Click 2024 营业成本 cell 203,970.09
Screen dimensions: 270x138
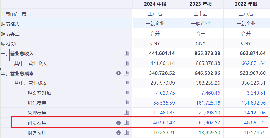click(162, 83)
